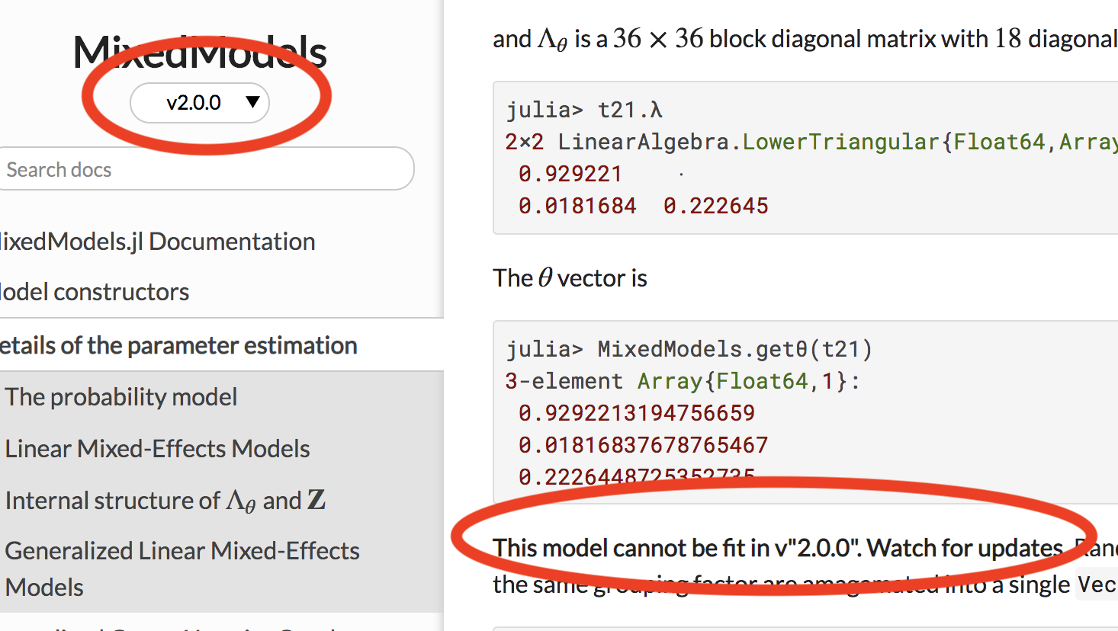Click the MixedModels logo heading

click(200, 52)
